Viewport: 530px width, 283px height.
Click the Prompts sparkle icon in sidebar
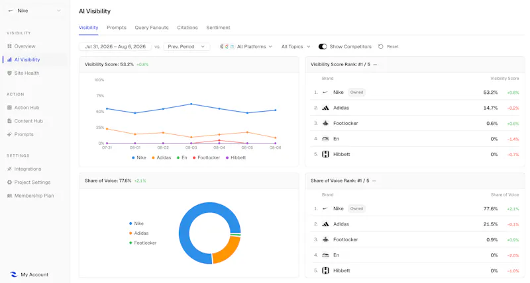9,134
